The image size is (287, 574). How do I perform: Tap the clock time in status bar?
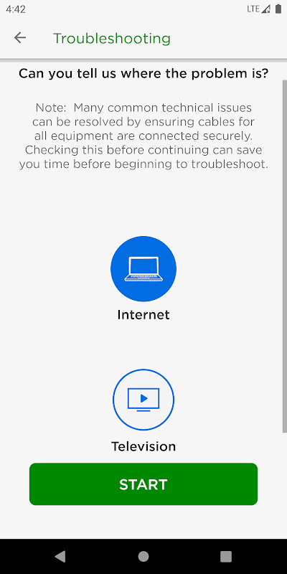(16, 9)
